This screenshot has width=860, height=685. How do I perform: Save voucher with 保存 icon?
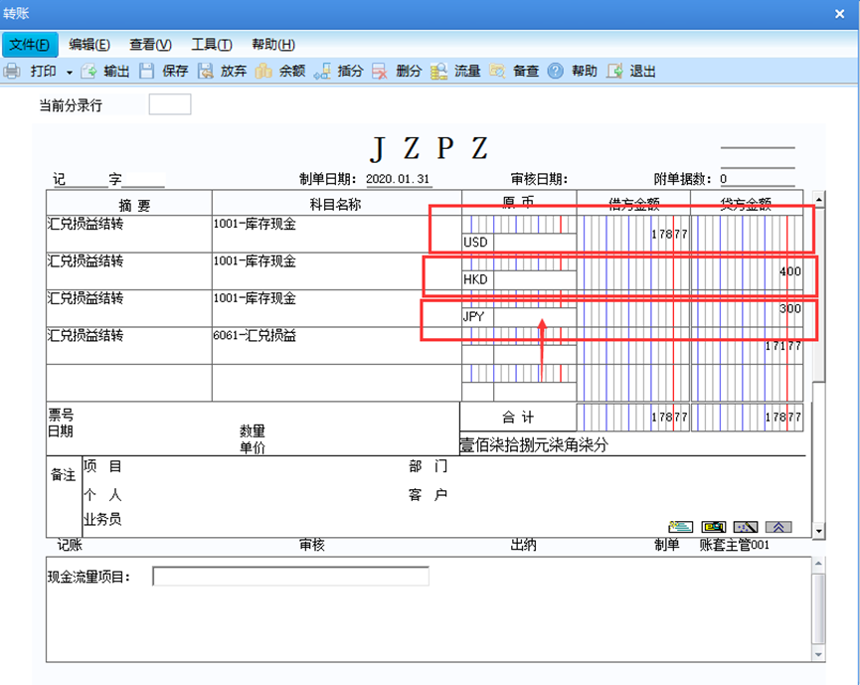pyautogui.click(x=146, y=72)
